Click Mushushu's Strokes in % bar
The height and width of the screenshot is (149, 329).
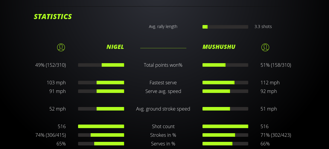point(225,135)
